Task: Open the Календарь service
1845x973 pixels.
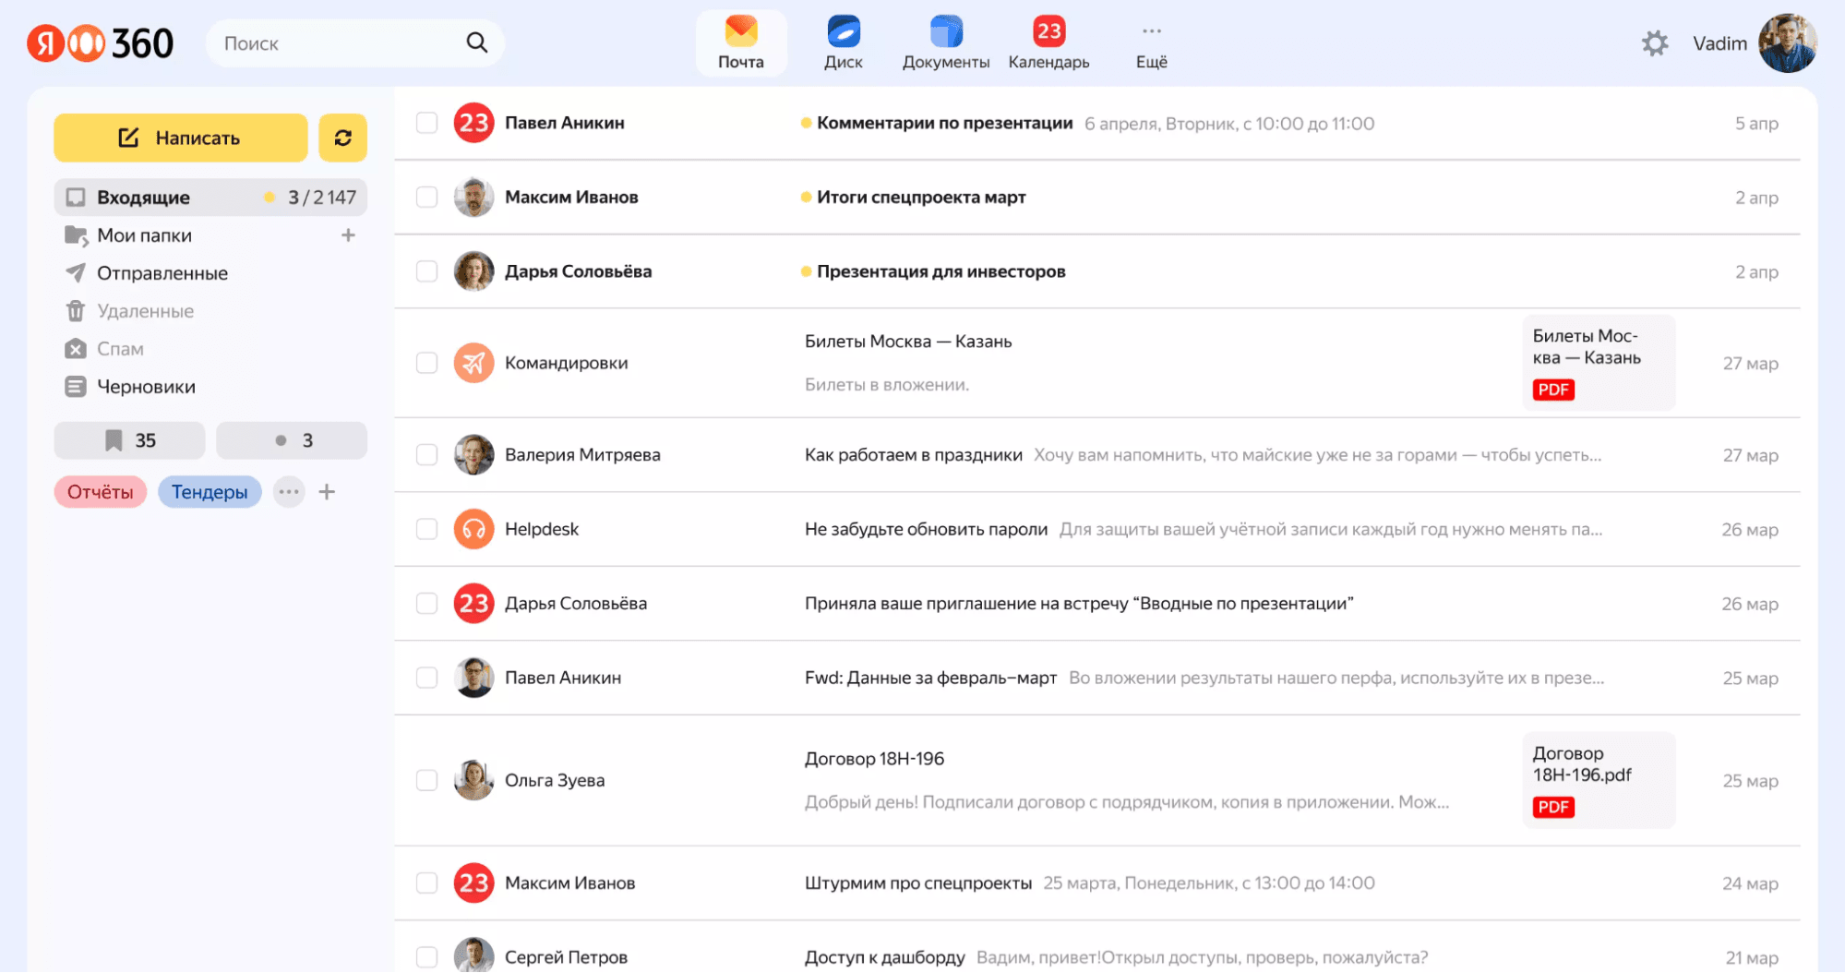Action: [x=1048, y=42]
